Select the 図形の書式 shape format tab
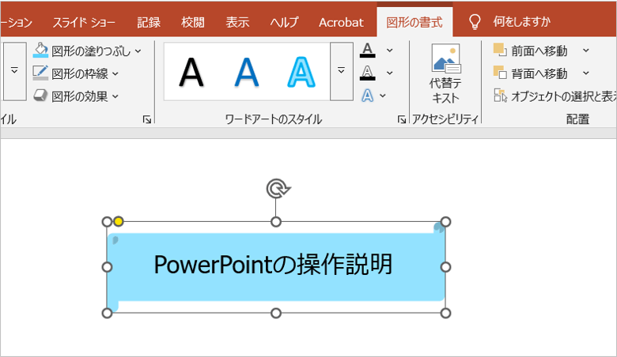Image resolution: width=617 pixels, height=357 pixels. pos(414,22)
